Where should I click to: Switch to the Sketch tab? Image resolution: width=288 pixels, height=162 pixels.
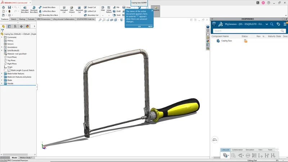[x=14, y=19]
